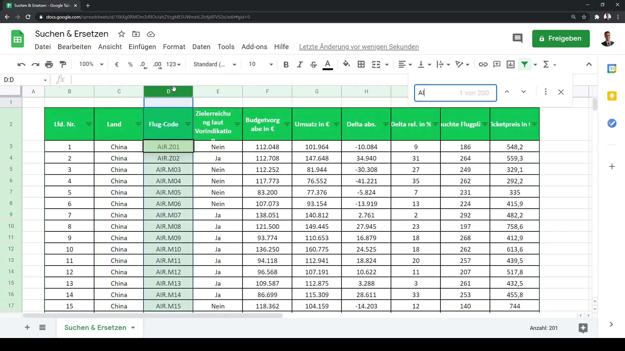Open the Format menu
Viewport: 625px width, 351px height.
[x=174, y=47]
